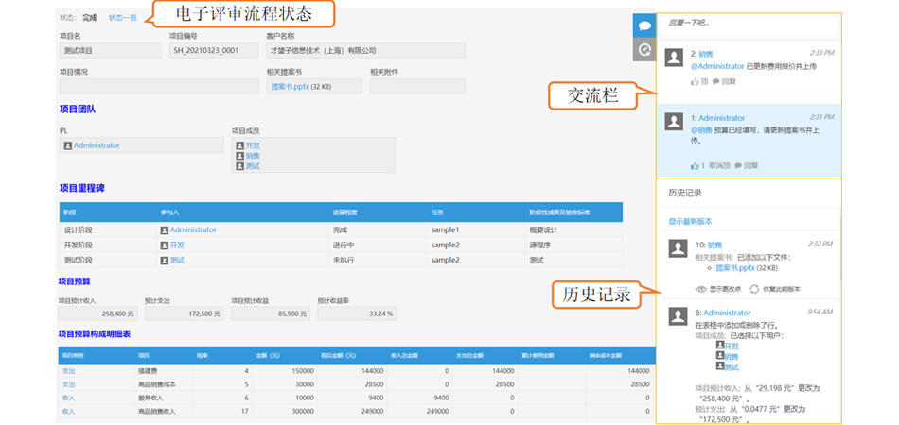899x425 pixels.
Task: Click avatar of history entry 8
Action: [679, 316]
